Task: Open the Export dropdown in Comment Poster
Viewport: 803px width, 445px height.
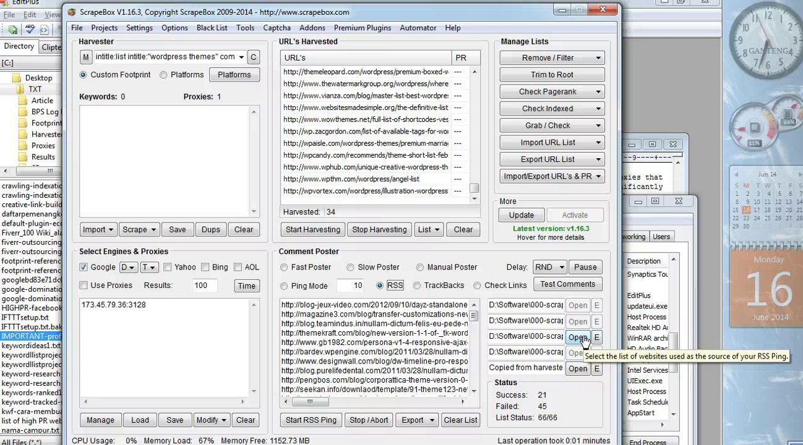Action: coord(416,420)
